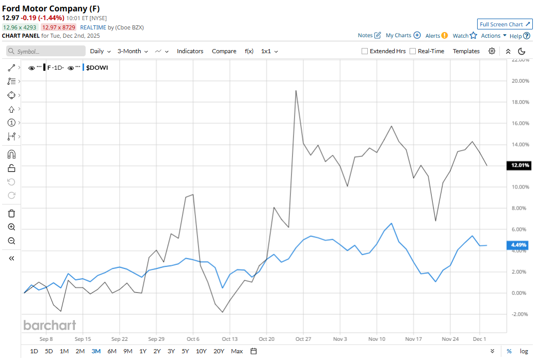Select the trend line drawing tool
The height and width of the screenshot is (361, 538).
[11, 68]
